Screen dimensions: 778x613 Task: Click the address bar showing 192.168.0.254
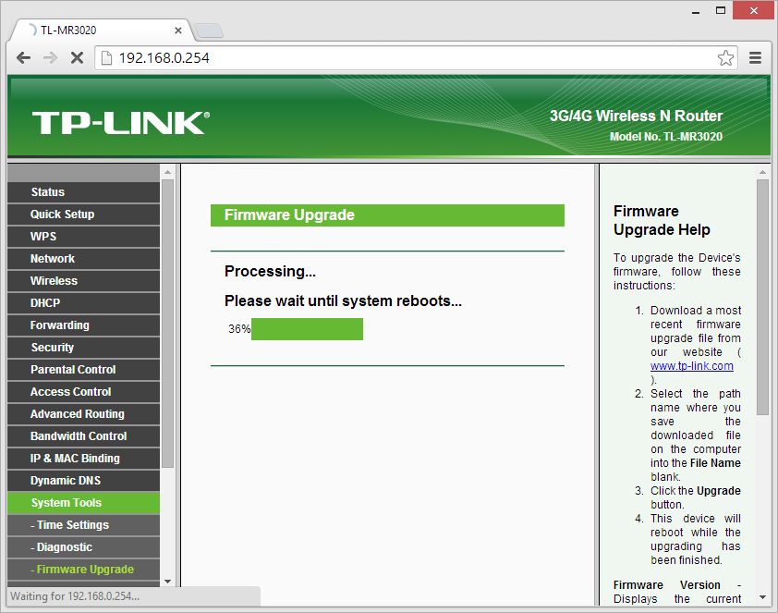click(416, 58)
